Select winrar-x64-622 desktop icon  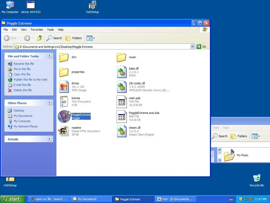click(31, 7)
